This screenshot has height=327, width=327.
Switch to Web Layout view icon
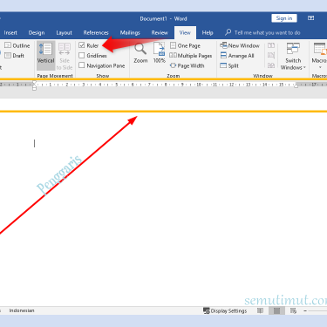pyautogui.click(x=293, y=310)
